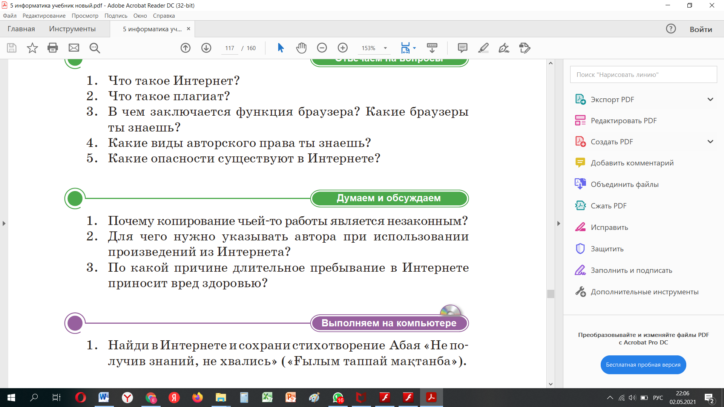The height and width of the screenshot is (407, 724).
Task: Activate the arrow selection tool
Action: pyautogui.click(x=281, y=48)
